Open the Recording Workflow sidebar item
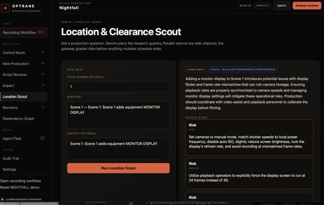 point(24,32)
